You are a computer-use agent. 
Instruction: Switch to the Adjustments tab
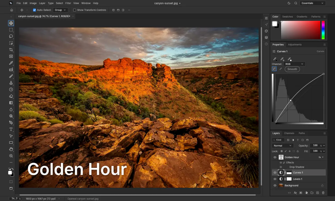[x=295, y=45]
